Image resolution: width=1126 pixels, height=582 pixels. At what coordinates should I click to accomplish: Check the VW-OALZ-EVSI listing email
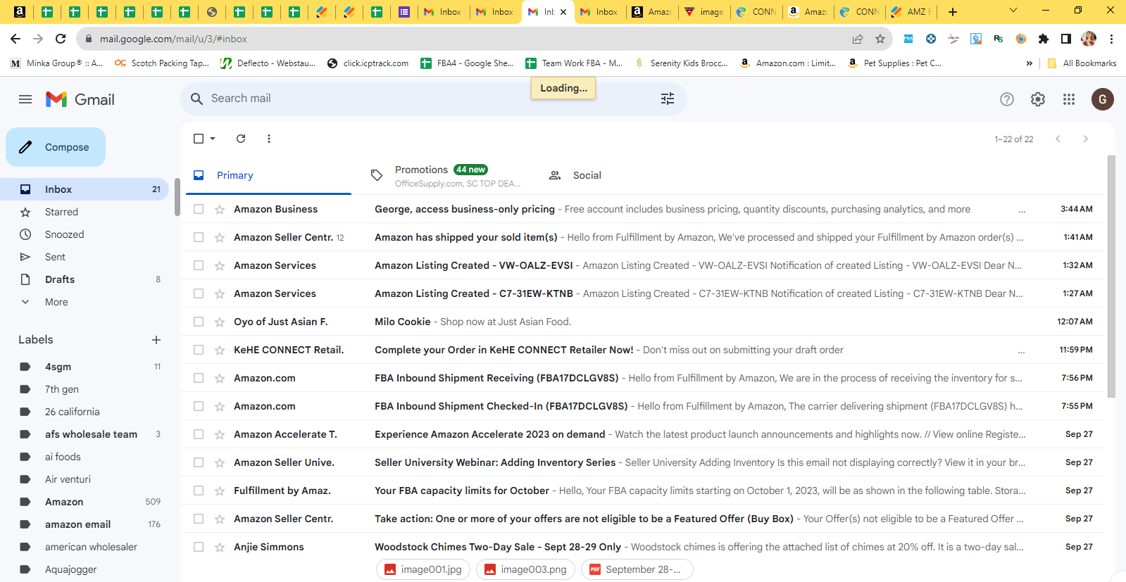[199, 265]
